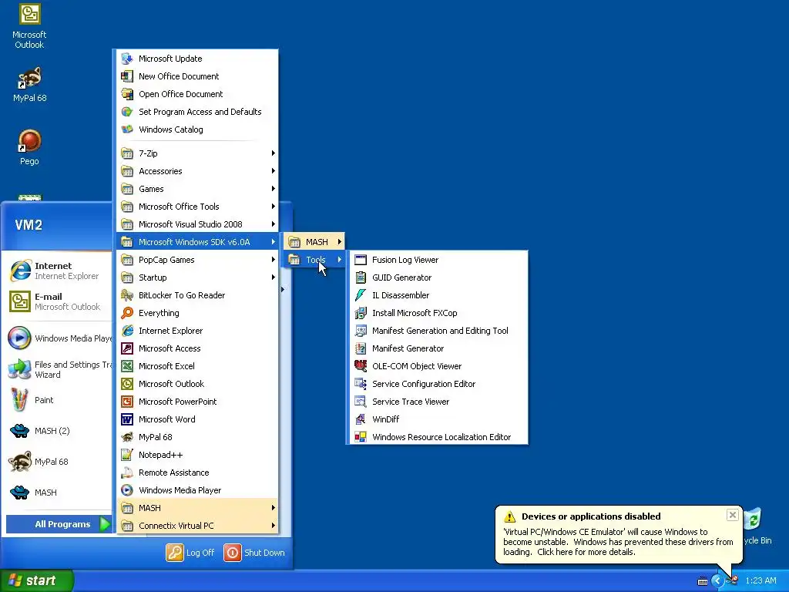The image size is (789, 592).
Task: Close the Devices or applications disabled balloon
Action: coord(733,515)
